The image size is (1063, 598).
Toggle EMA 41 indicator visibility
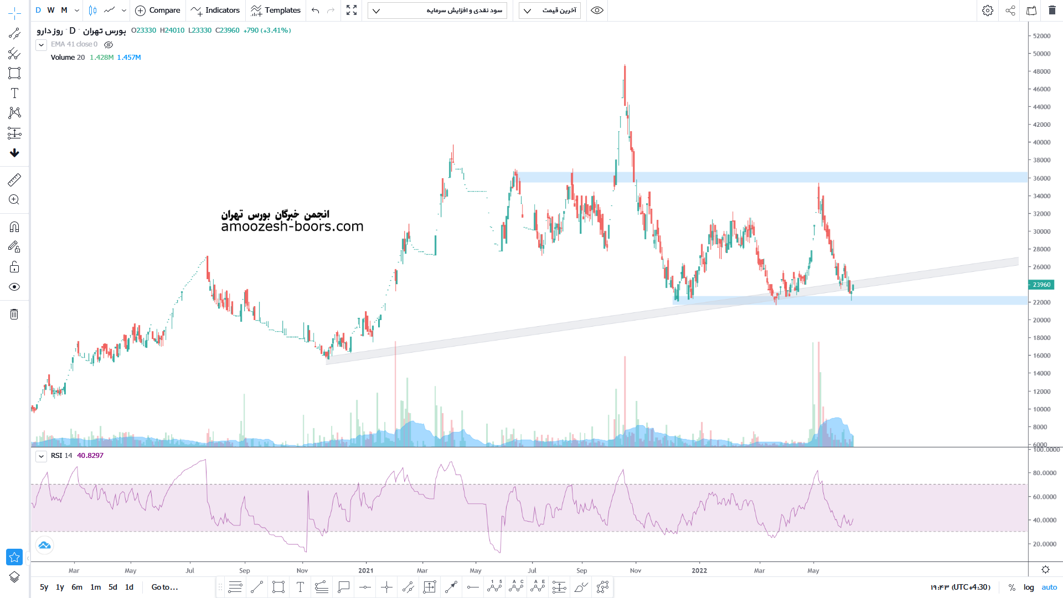(x=109, y=45)
